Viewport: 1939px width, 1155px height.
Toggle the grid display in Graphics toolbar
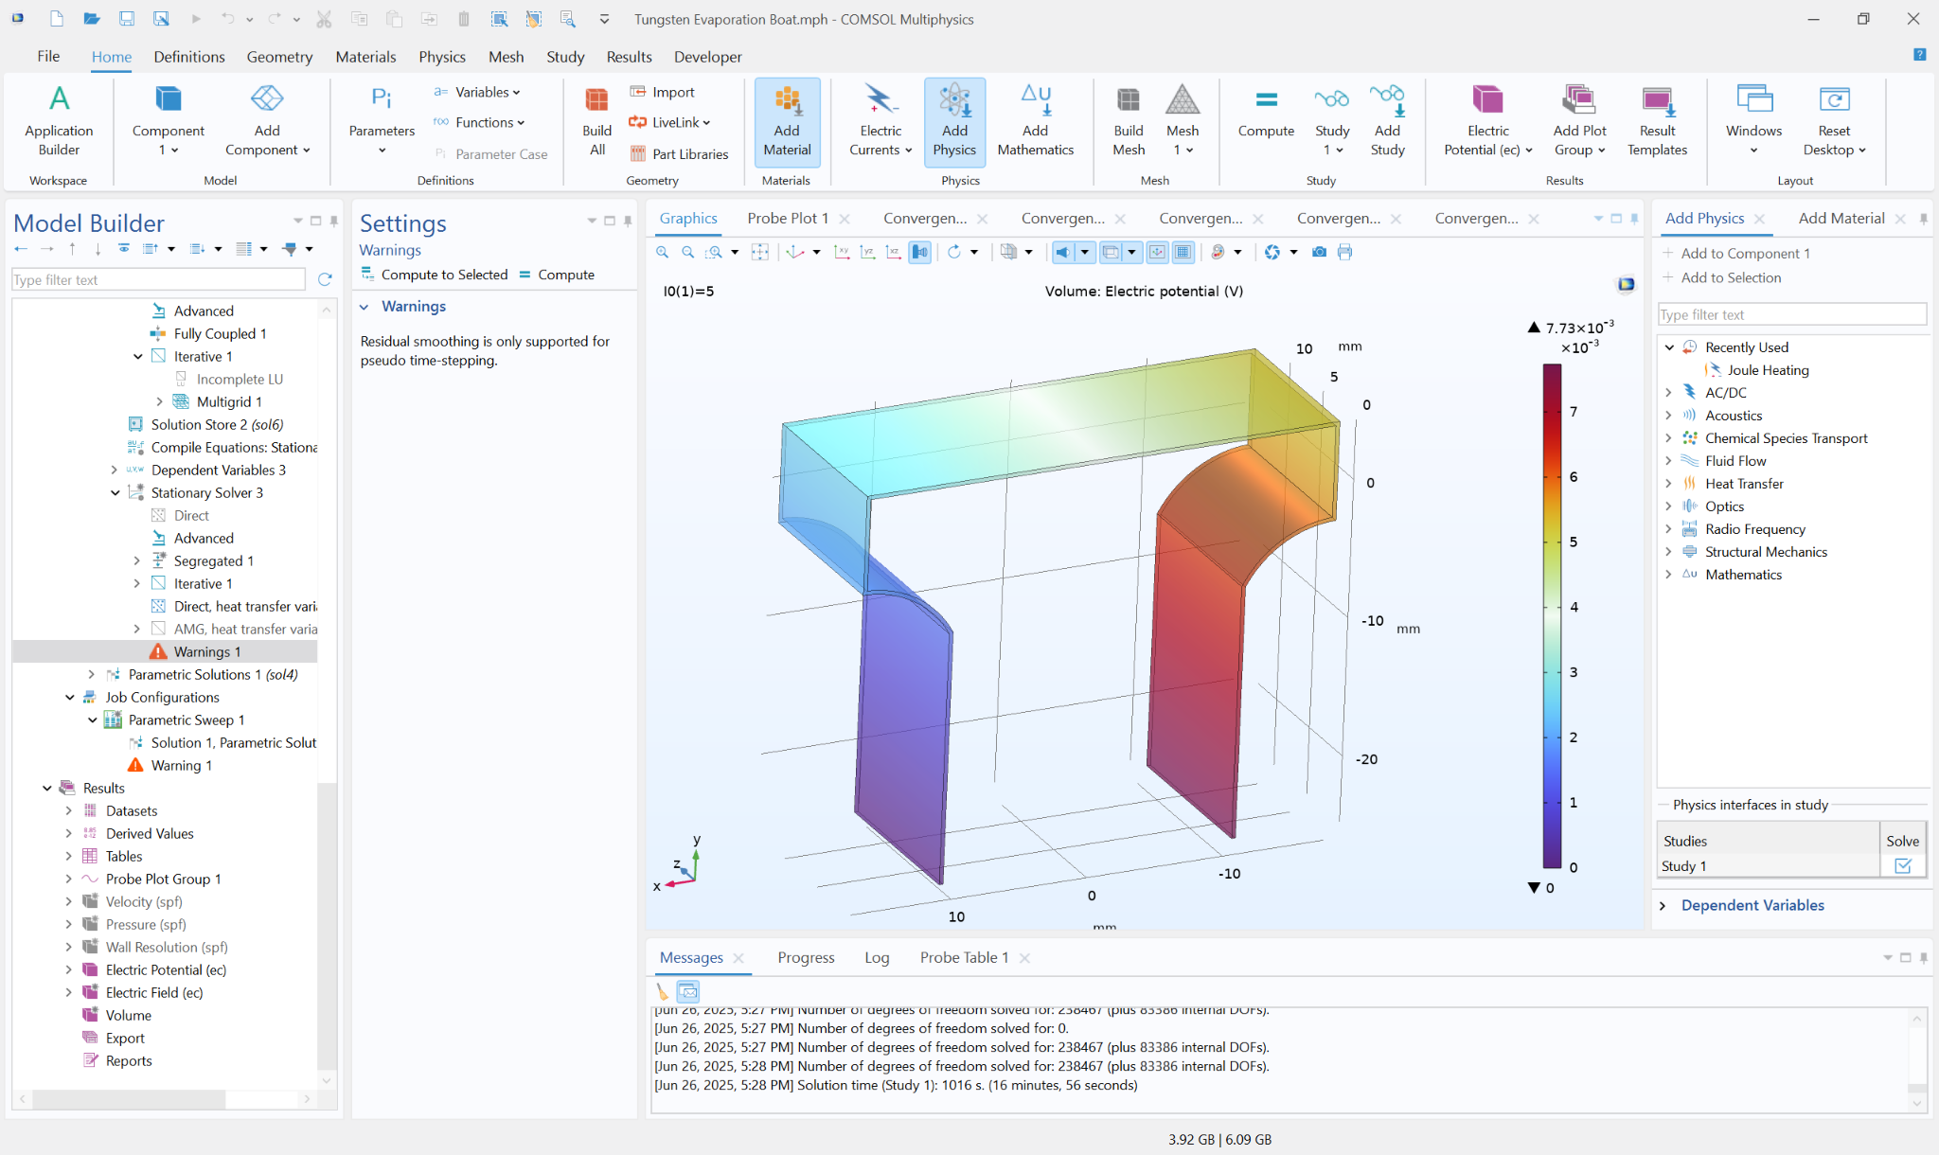pyautogui.click(x=1183, y=252)
